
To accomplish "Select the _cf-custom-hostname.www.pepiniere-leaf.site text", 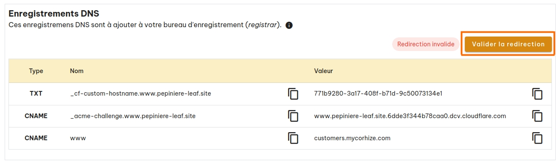I will 141,93.
